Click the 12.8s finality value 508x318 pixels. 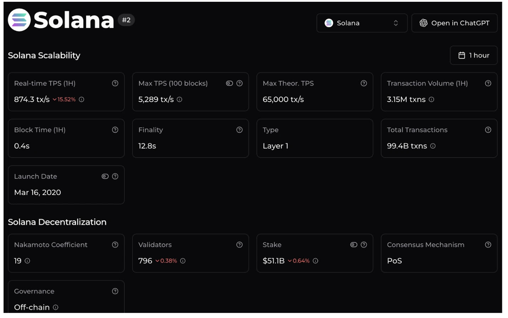pos(147,146)
